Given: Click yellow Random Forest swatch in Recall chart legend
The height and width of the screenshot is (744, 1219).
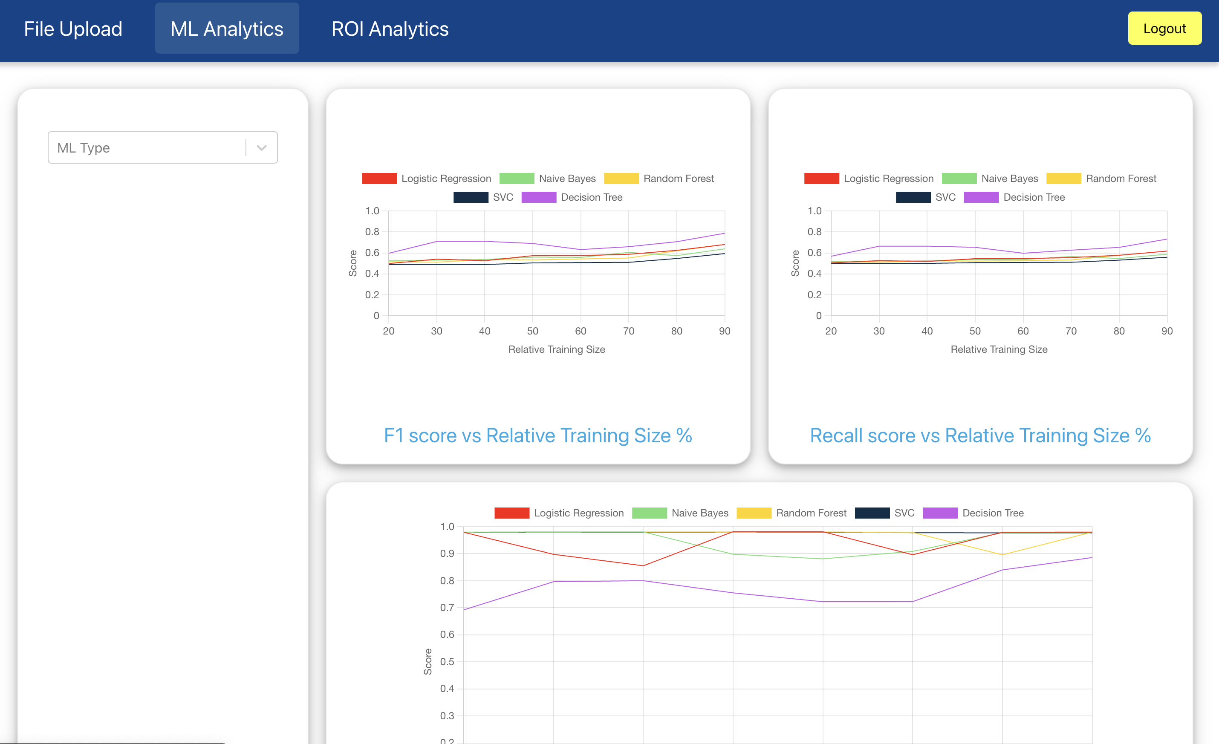Looking at the screenshot, I should pos(1064,179).
